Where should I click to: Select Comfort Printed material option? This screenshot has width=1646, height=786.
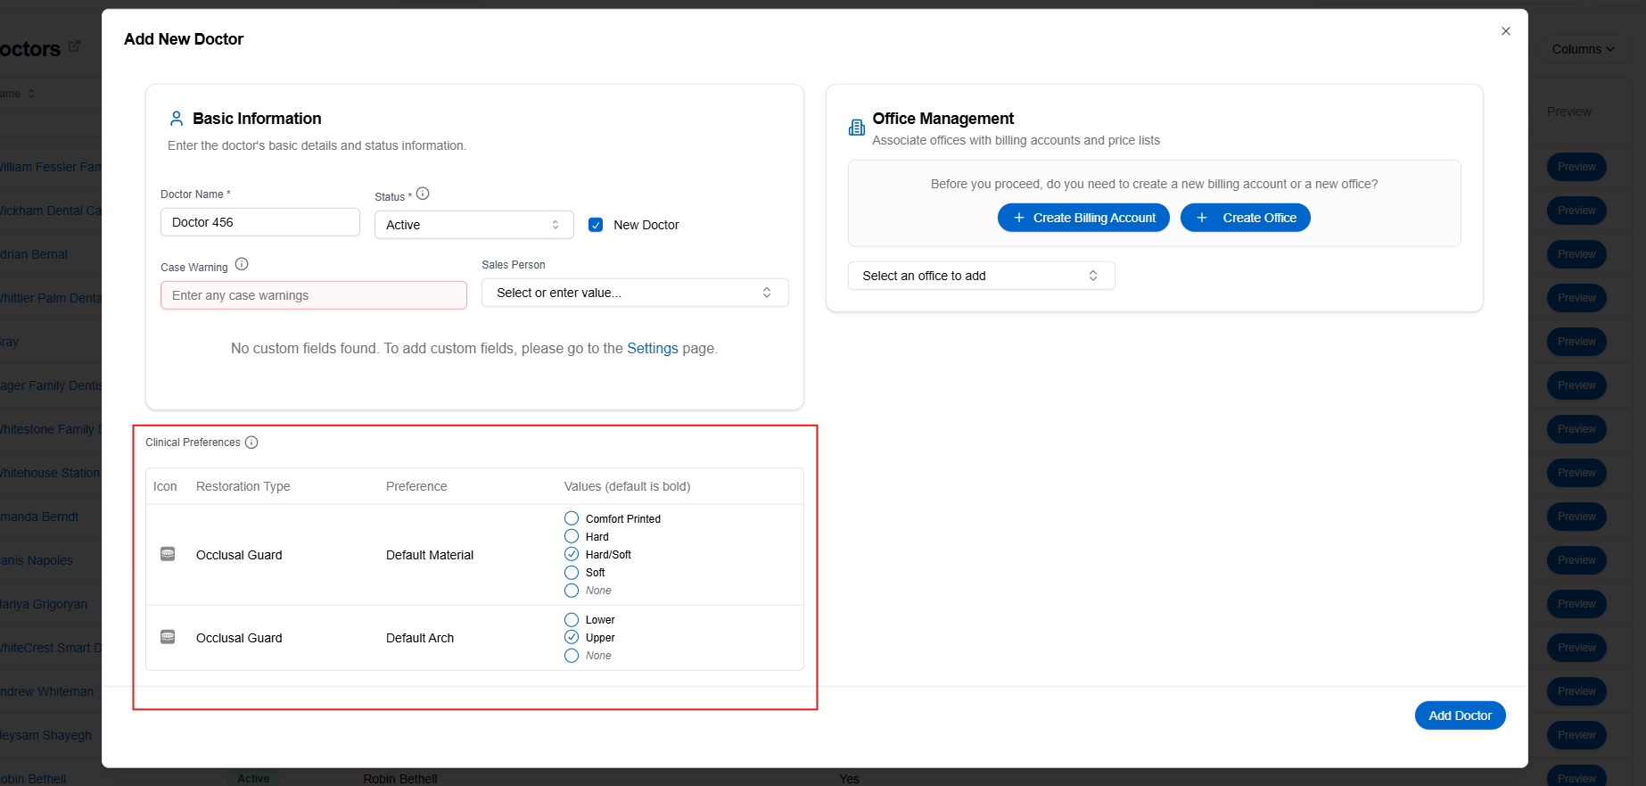pyautogui.click(x=572, y=518)
